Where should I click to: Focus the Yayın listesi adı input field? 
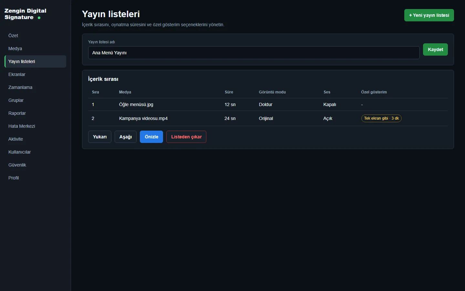[x=254, y=53]
